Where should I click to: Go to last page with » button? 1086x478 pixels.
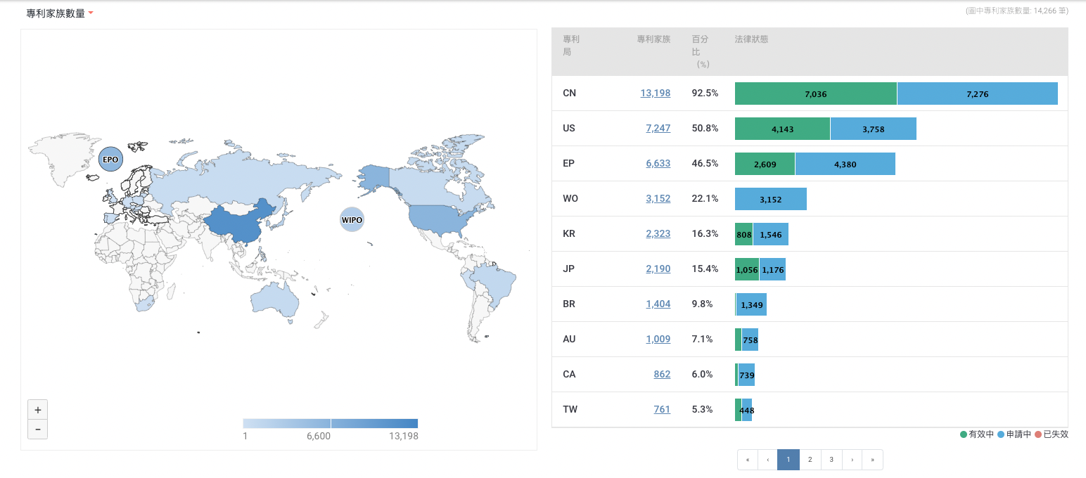pyautogui.click(x=872, y=460)
